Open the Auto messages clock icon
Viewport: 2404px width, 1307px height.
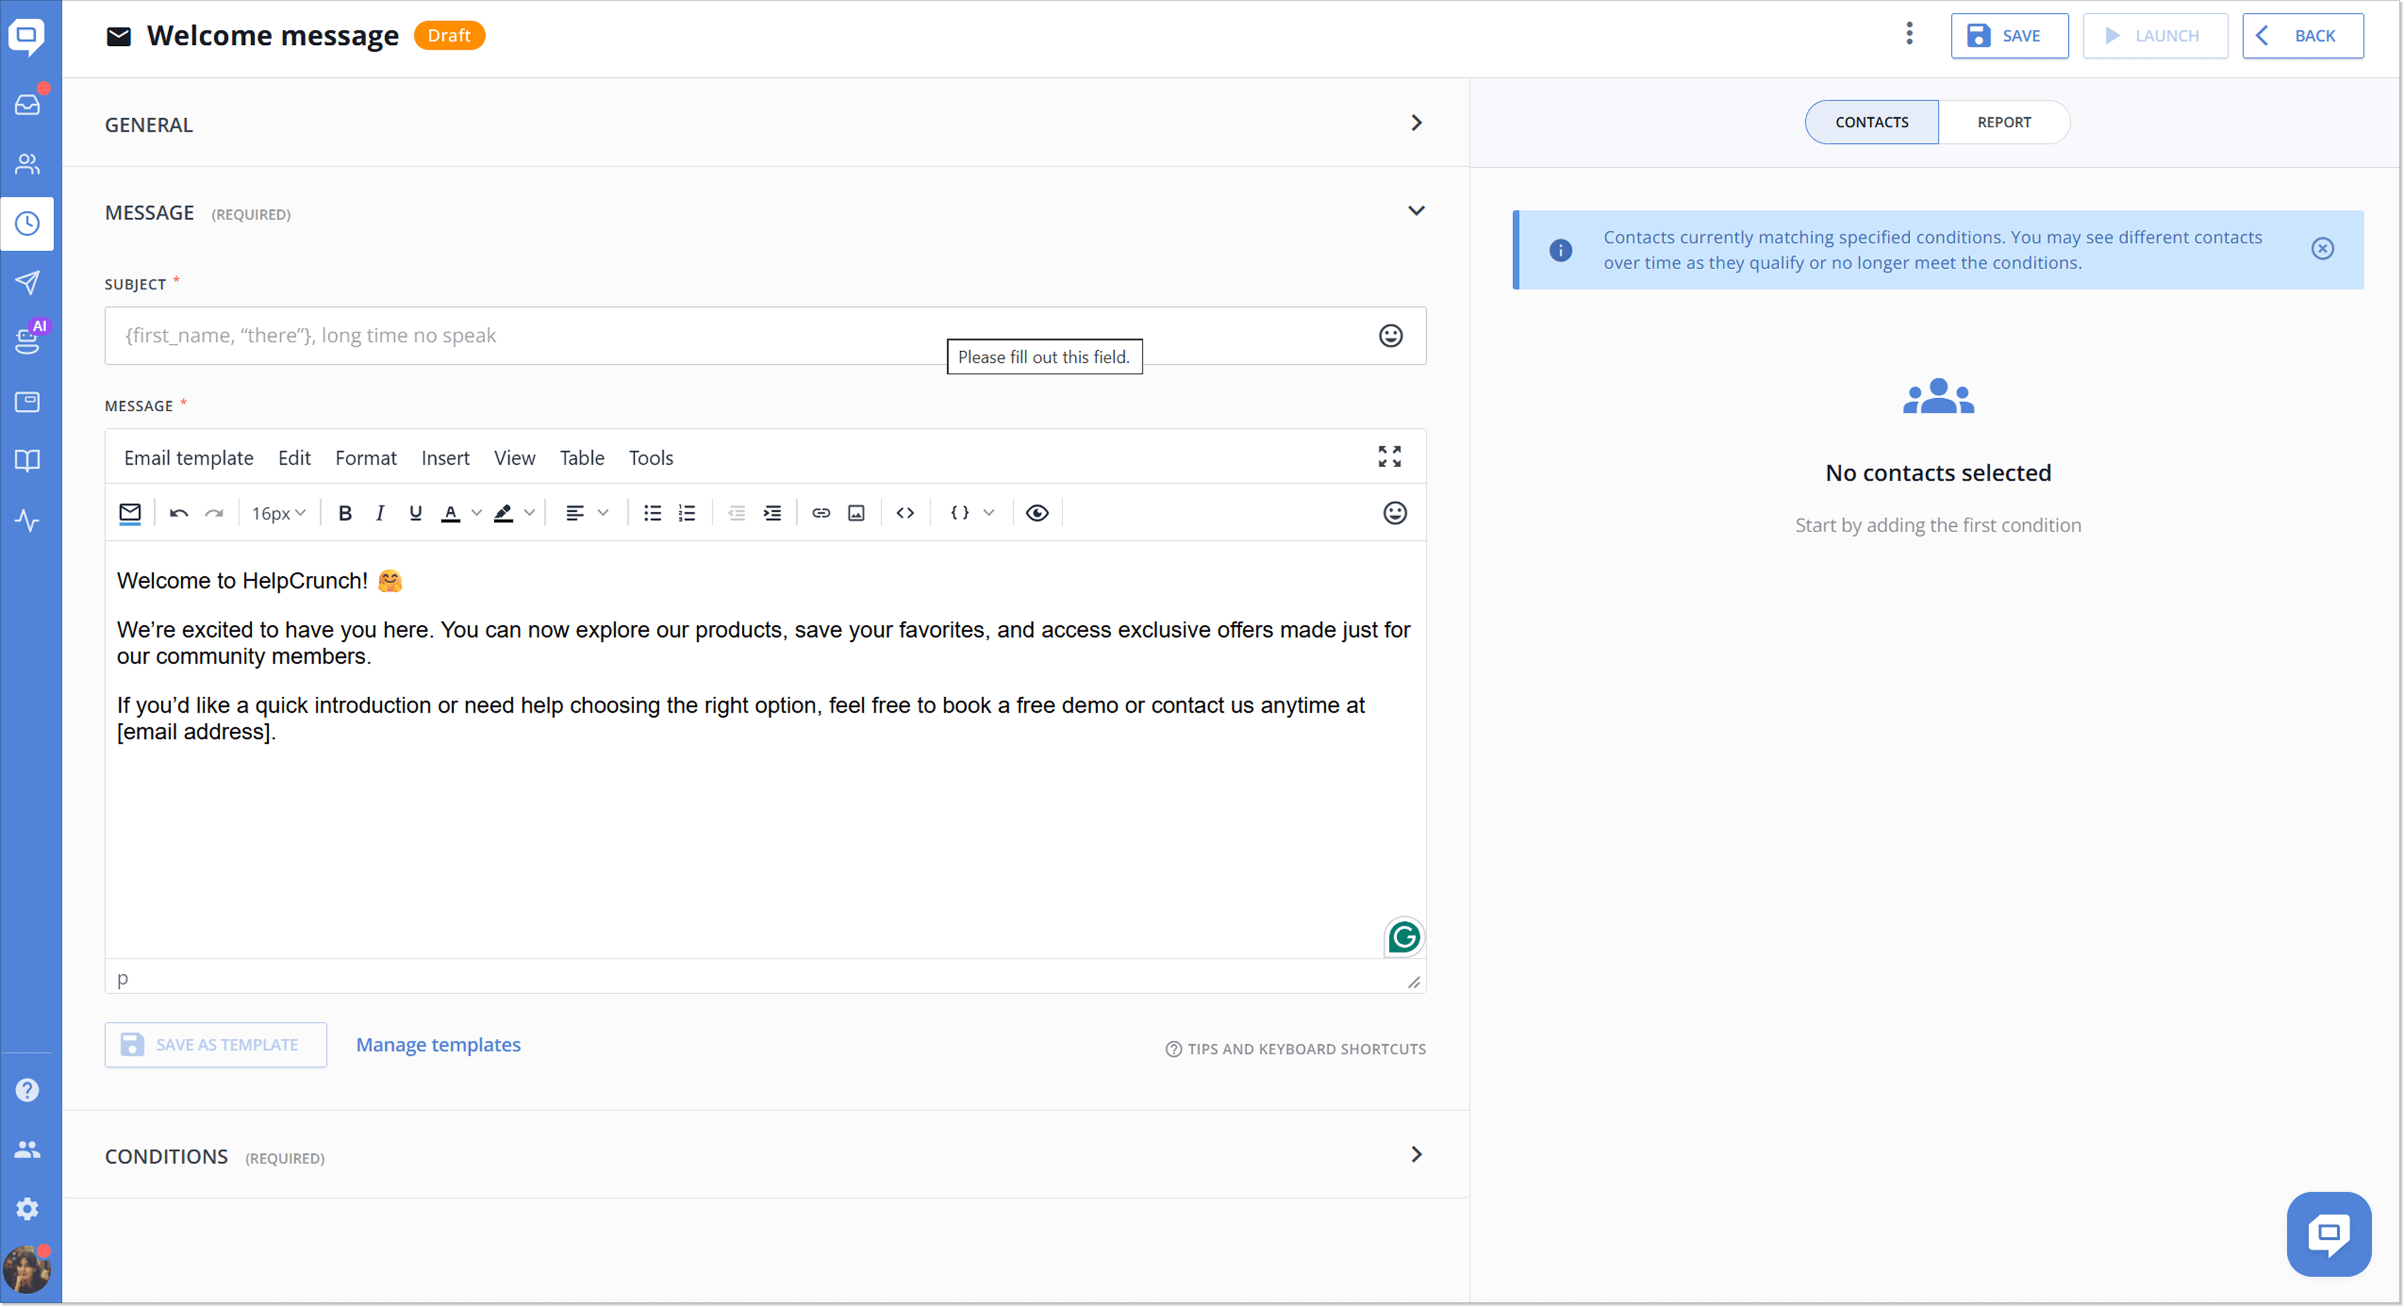click(27, 224)
